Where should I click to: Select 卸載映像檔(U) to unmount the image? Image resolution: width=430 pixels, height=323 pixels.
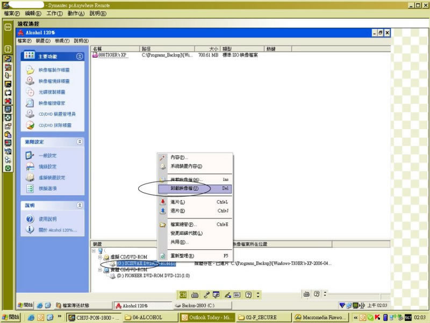point(195,188)
